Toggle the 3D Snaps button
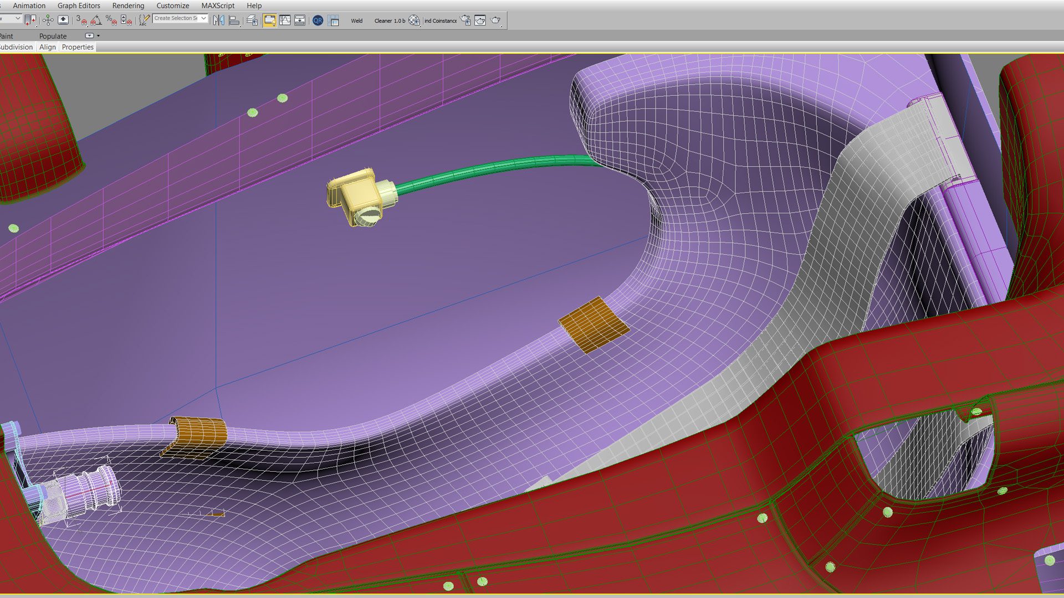 tap(81, 20)
